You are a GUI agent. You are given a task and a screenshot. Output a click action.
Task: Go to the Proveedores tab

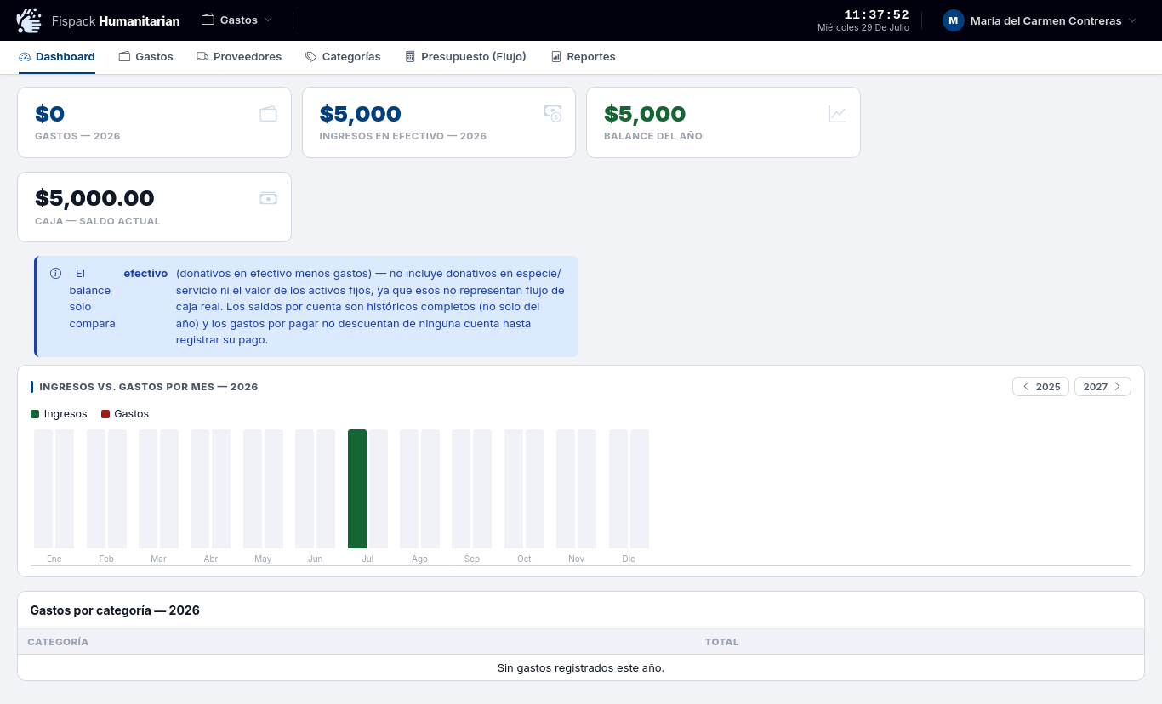point(239,56)
